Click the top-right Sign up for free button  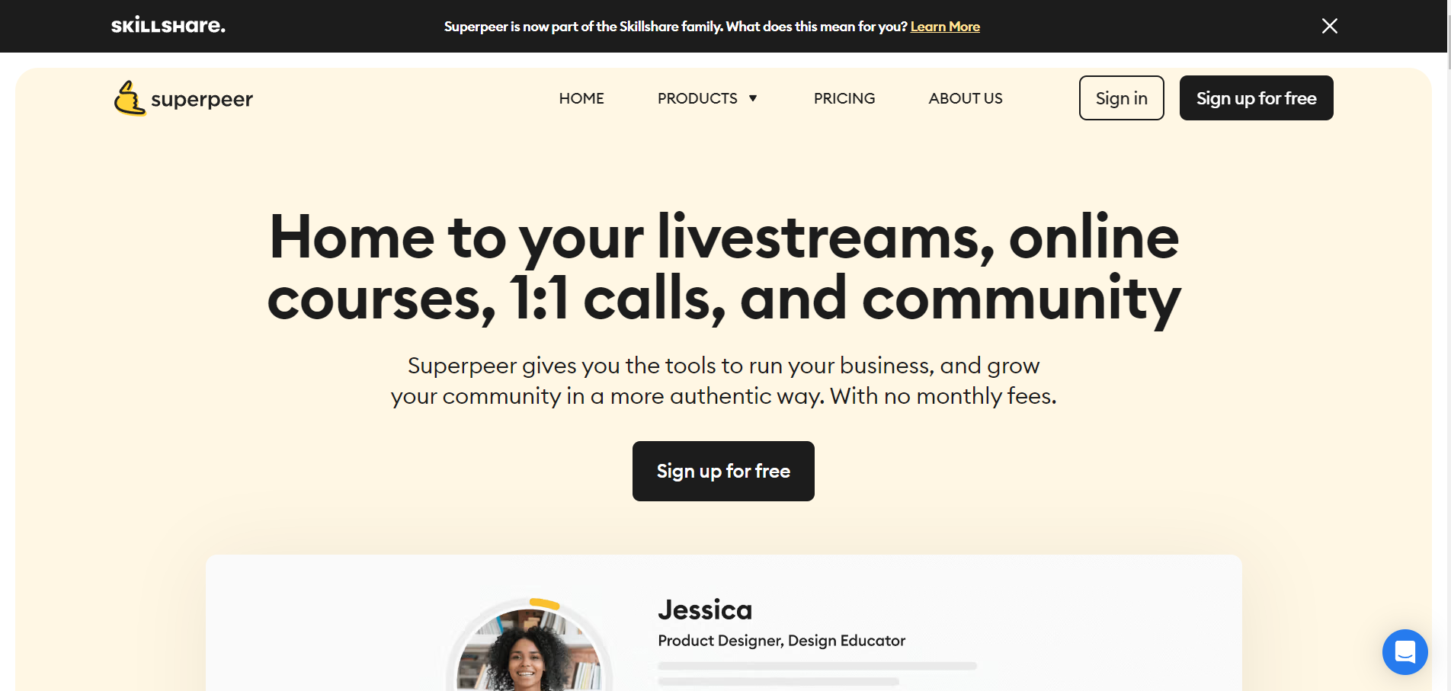click(x=1256, y=98)
